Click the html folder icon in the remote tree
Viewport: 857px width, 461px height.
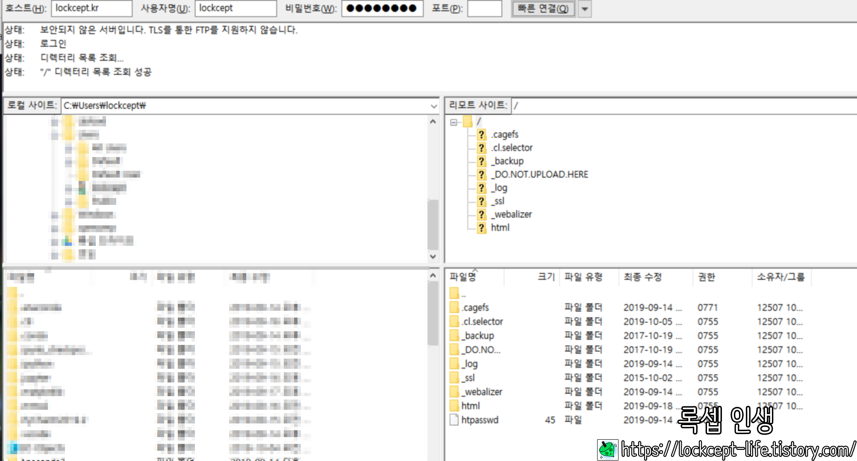pyautogui.click(x=482, y=228)
